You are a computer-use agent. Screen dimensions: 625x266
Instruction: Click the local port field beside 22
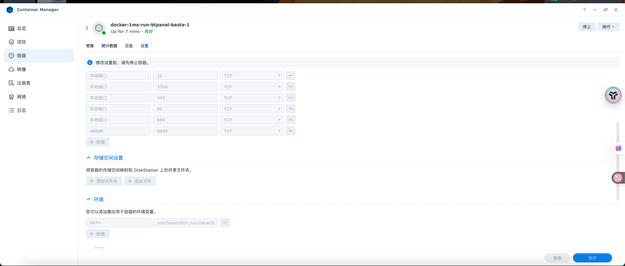point(118,76)
